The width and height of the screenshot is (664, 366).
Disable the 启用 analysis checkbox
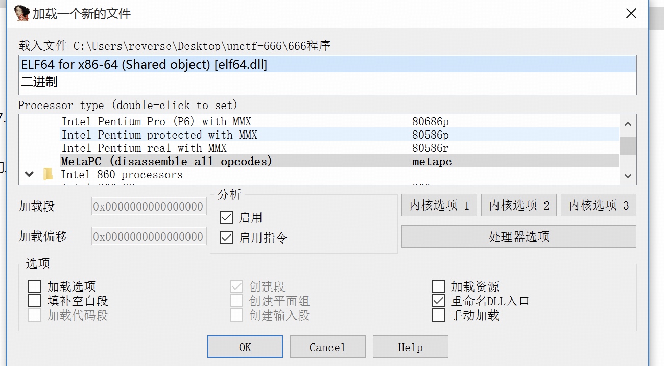[x=226, y=218]
